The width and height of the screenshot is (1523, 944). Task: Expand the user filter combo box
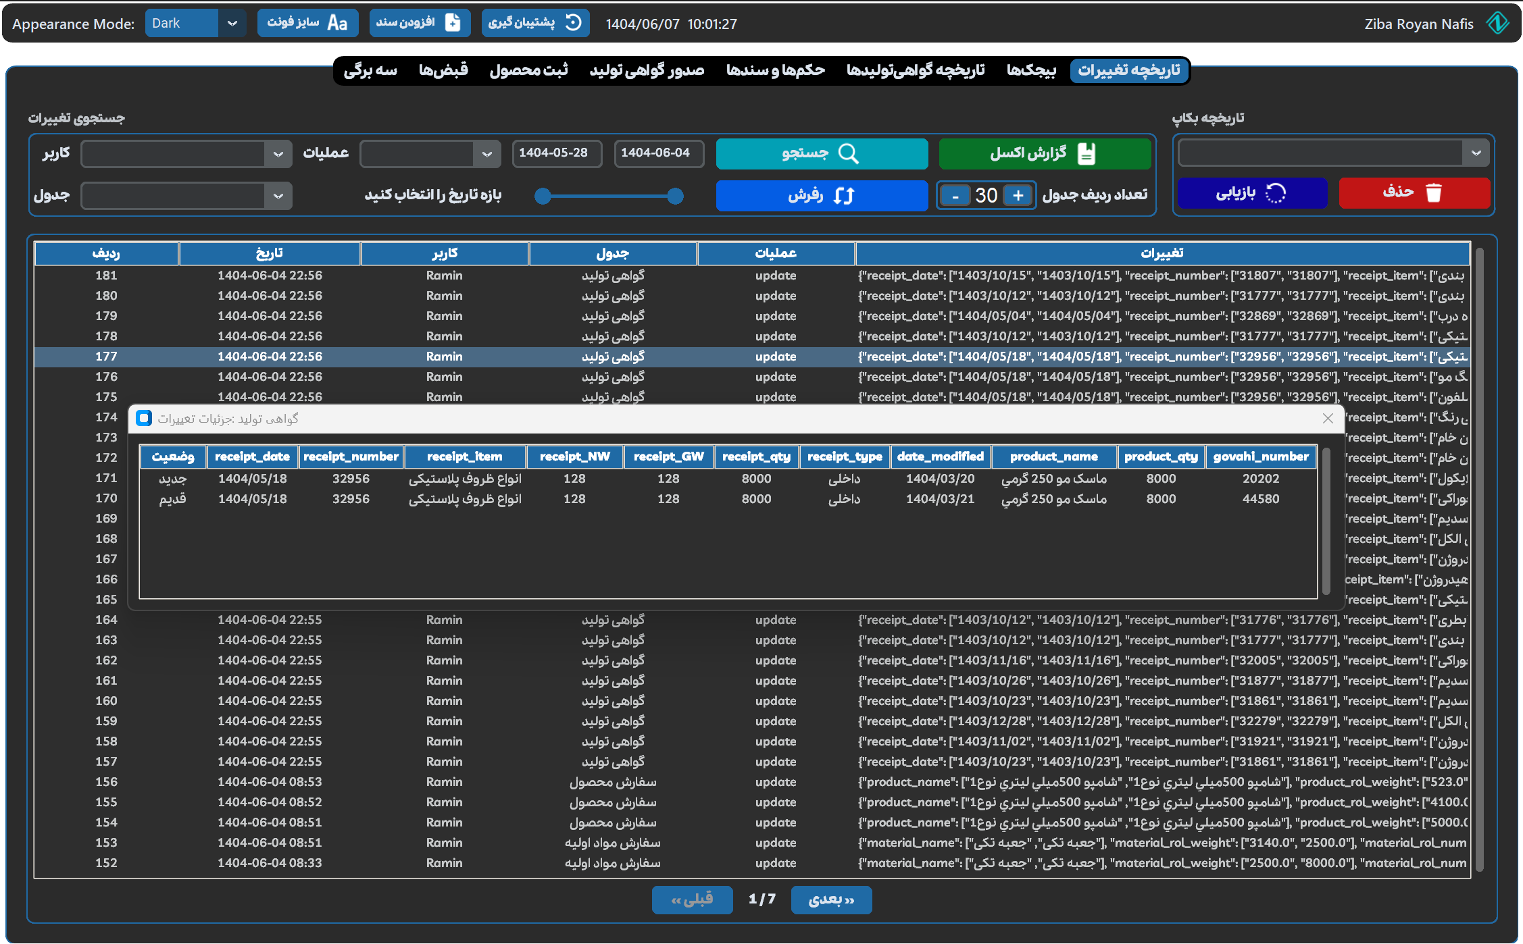click(x=278, y=155)
